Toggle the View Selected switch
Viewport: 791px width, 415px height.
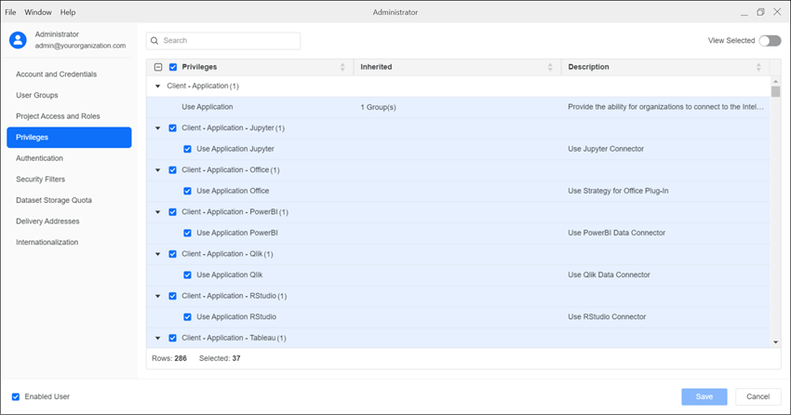770,41
